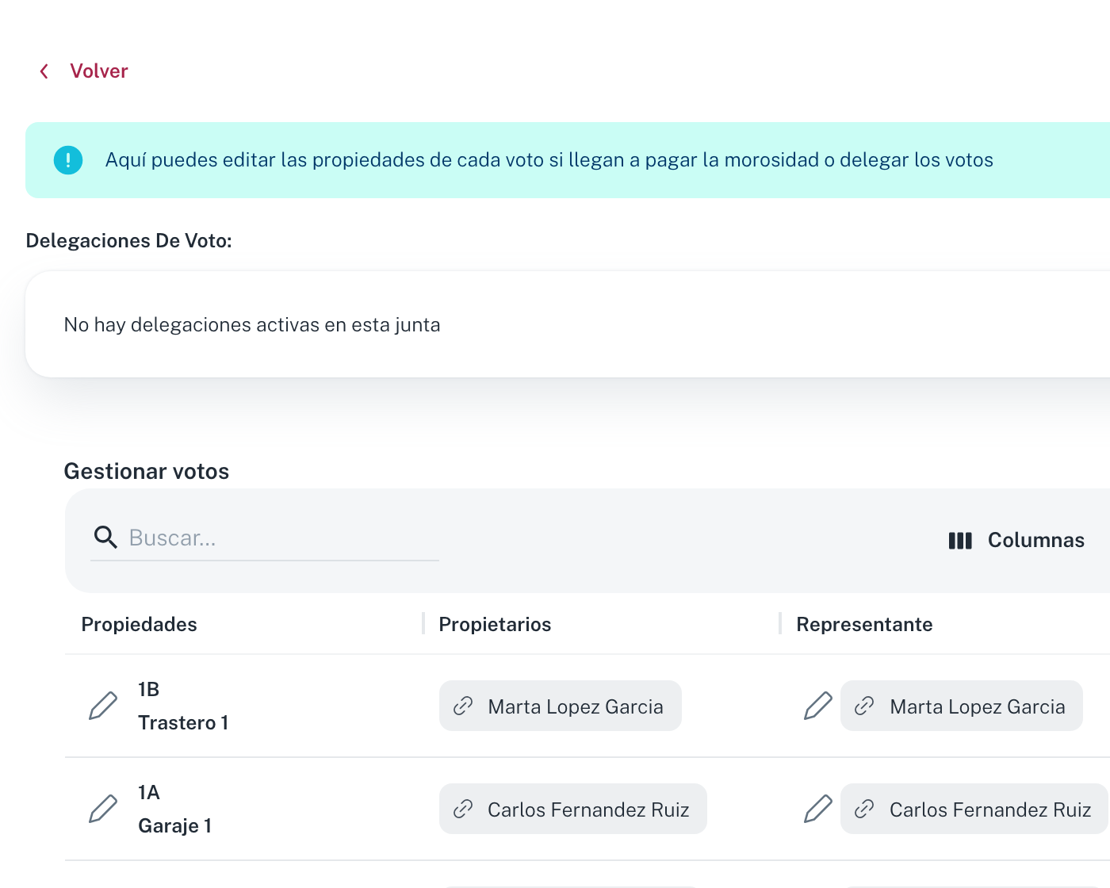Focus the Buscar search field
The height and width of the screenshot is (888, 1110).
265,538
